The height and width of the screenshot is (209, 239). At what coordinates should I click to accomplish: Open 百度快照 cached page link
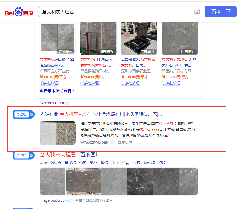(125, 142)
